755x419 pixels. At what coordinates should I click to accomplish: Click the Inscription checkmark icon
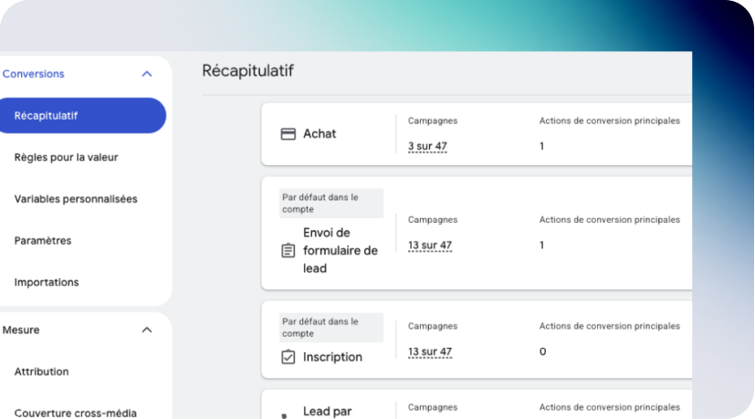(x=288, y=357)
